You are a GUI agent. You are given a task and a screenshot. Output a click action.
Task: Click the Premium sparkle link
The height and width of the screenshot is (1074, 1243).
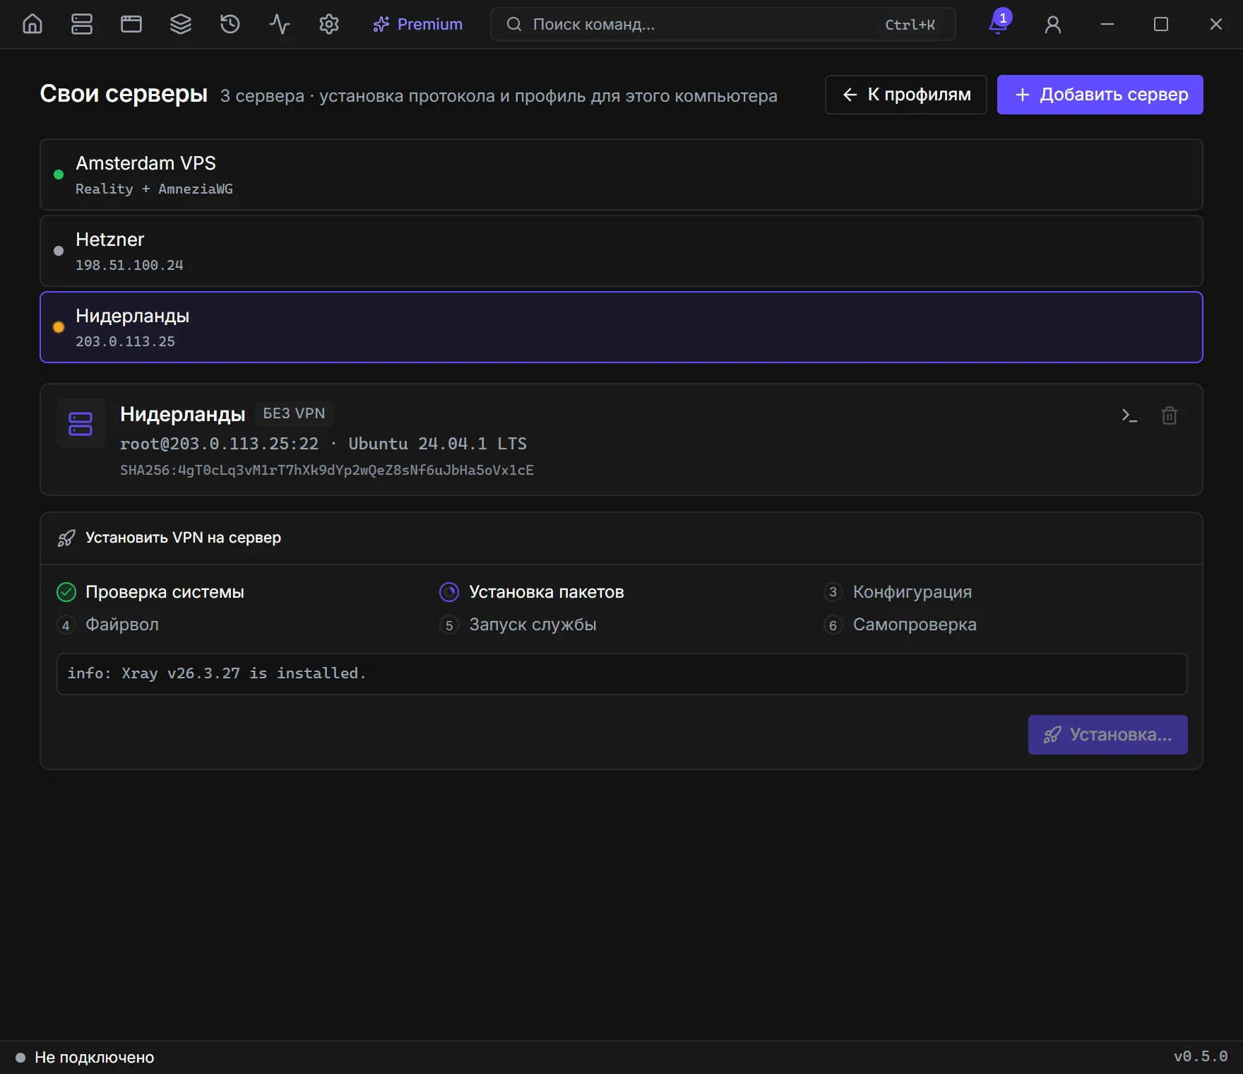[417, 24]
